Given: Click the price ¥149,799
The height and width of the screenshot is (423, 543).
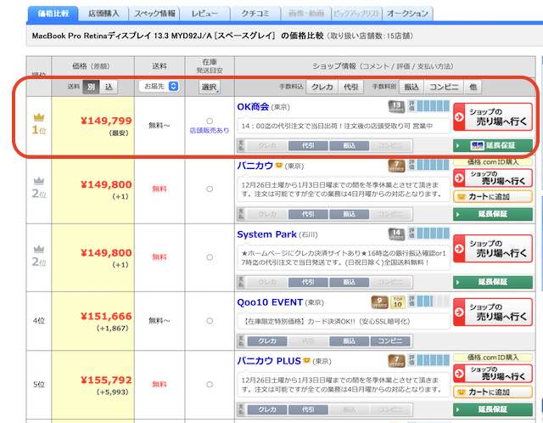Looking at the screenshot, I should point(106,121).
